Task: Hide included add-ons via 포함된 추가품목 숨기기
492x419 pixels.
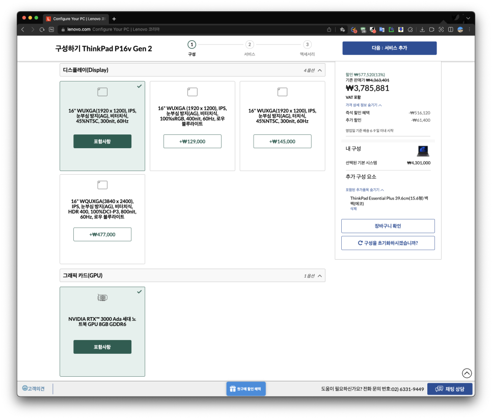Action: point(365,190)
